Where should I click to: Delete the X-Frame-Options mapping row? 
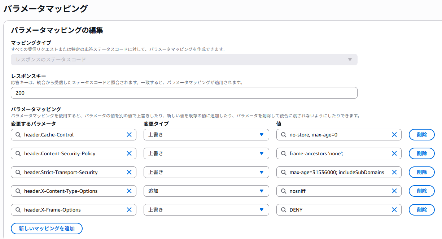pyautogui.click(x=421, y=210)
